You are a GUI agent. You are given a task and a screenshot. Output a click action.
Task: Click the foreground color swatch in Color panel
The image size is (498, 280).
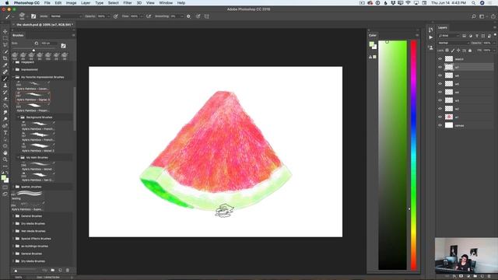coord(372,44)
